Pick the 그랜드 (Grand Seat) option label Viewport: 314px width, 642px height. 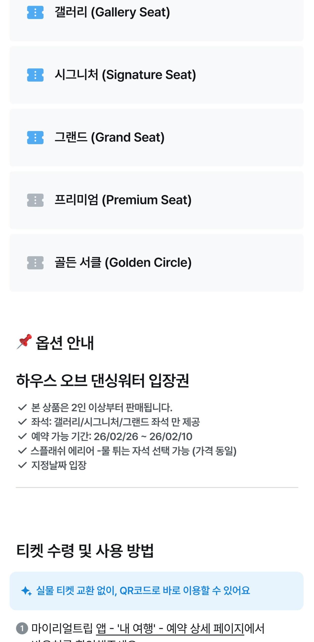coord(109,137)
